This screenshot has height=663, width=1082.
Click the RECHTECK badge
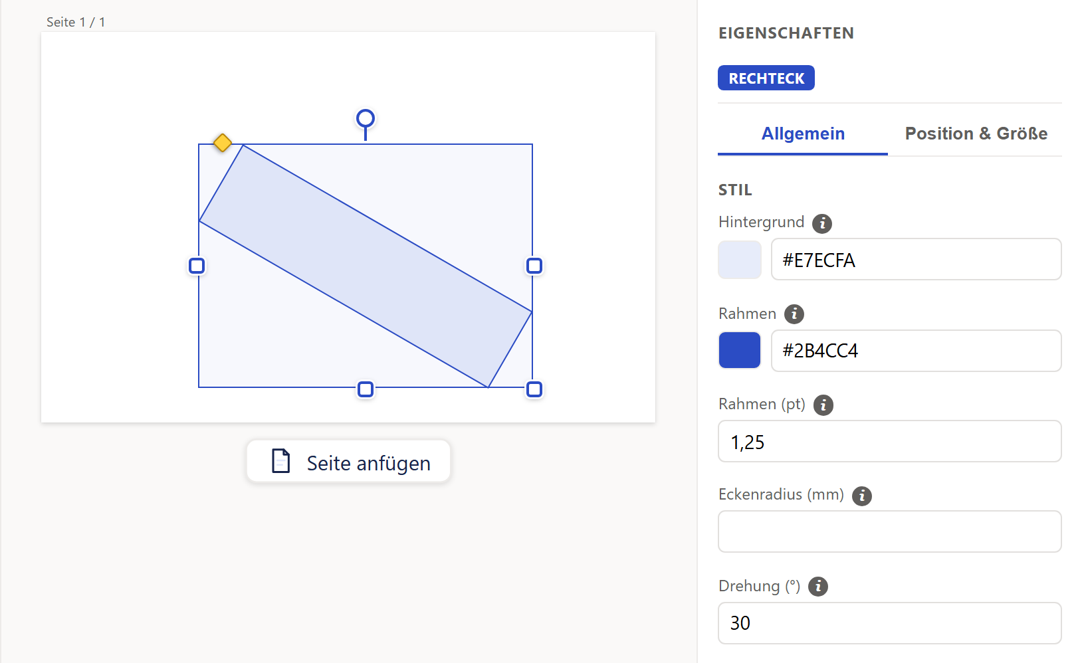766,78
